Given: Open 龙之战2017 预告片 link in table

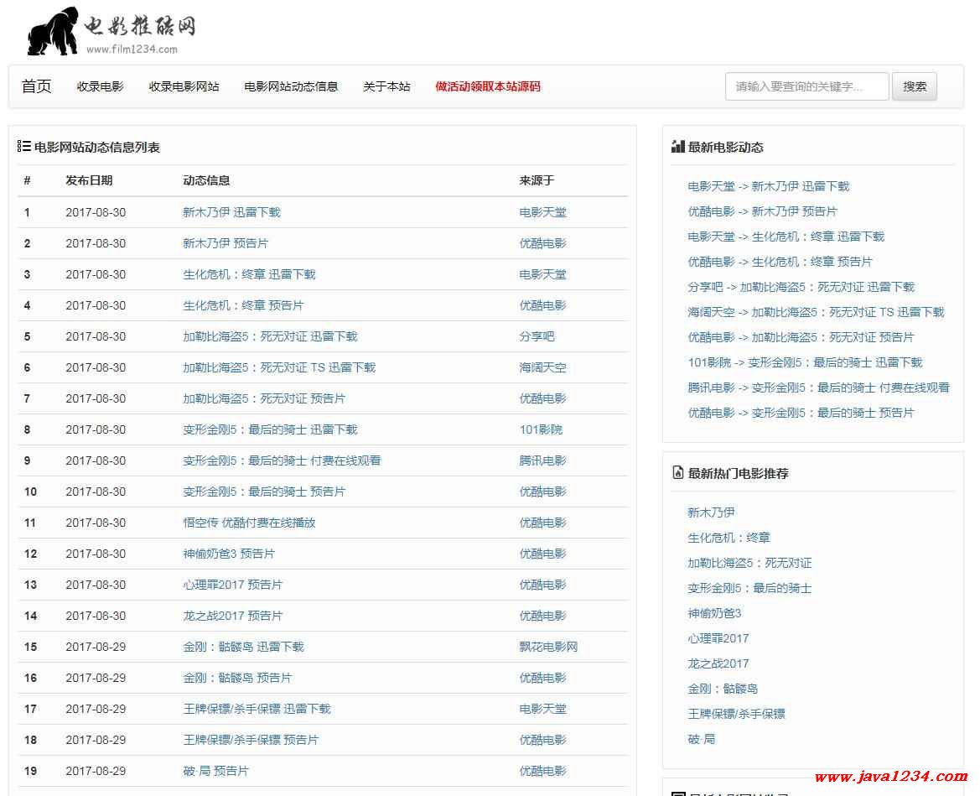Looking at the screenshot, I should pos(232,616).
